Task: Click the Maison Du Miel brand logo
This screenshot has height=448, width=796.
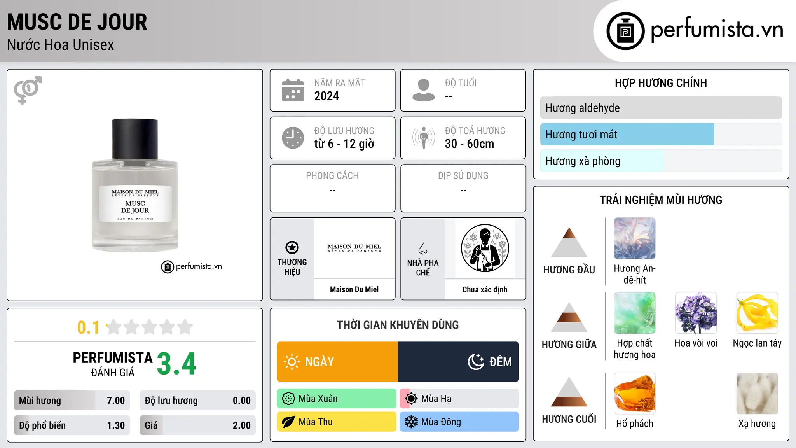Action: [x=354, y=248]
